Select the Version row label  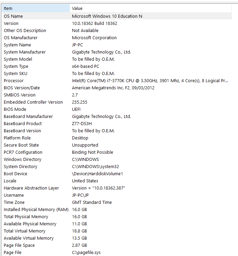click(x=11, y=23)
